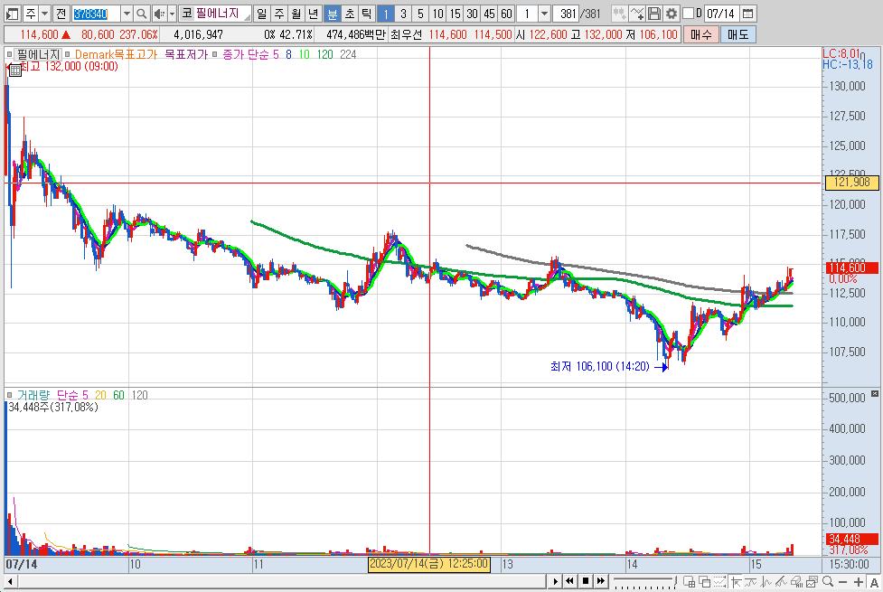Image resolution: width=883 pixels, height=592 pixels.
Task: Select 년 yearly chart period
Action: click(x=314, y=14)
